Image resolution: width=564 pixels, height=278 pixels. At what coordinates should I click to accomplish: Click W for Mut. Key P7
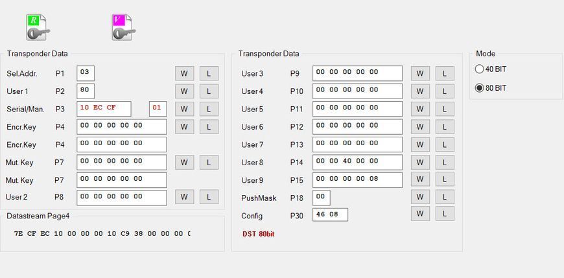[x=185, y=162]
